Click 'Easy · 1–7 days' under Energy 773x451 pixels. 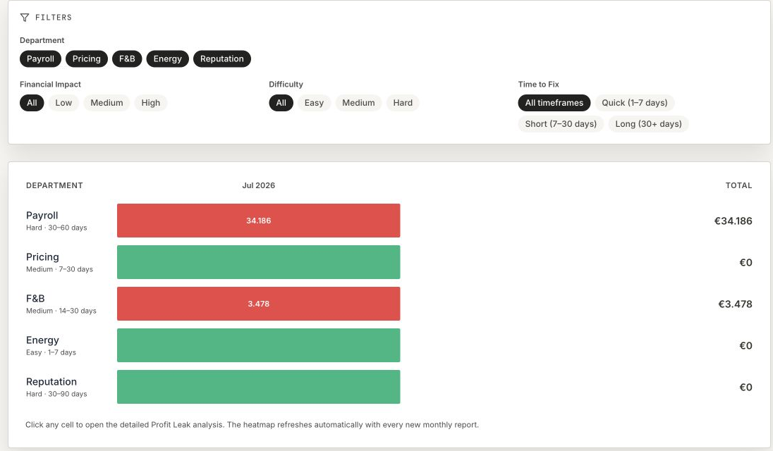coord(51,352)
